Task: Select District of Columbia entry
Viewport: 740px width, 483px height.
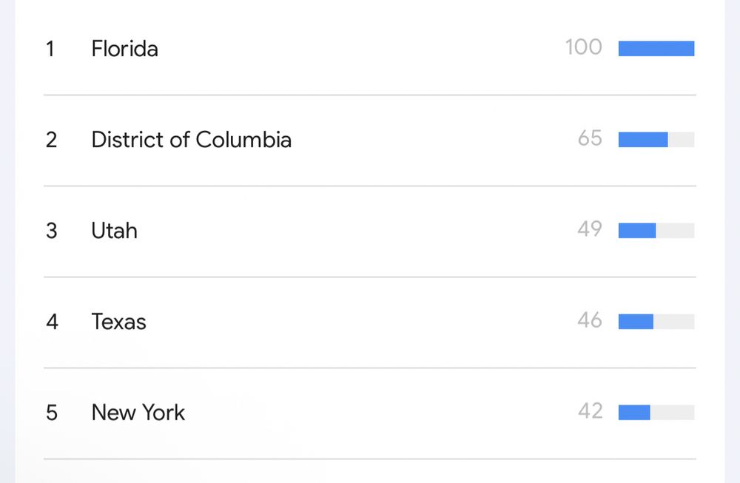Action: [369, 140]
